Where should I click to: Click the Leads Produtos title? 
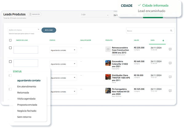(x=14, y=14)
